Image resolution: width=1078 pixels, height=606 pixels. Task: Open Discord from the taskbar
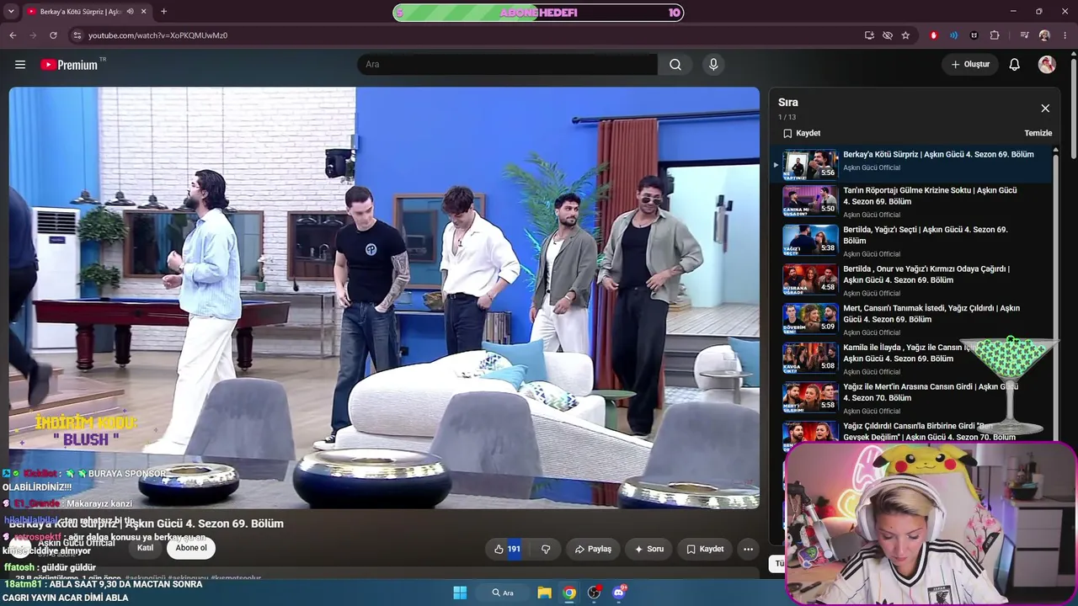pos(619,593)
